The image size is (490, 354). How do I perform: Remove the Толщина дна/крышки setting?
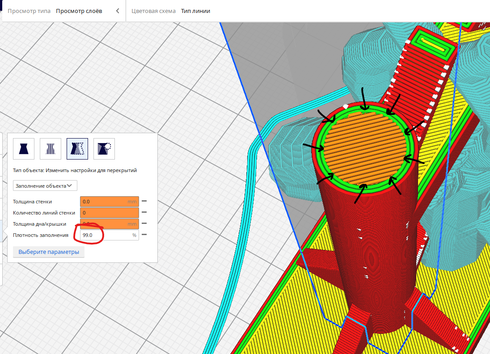pyautogui.click(x=144, y=224)
